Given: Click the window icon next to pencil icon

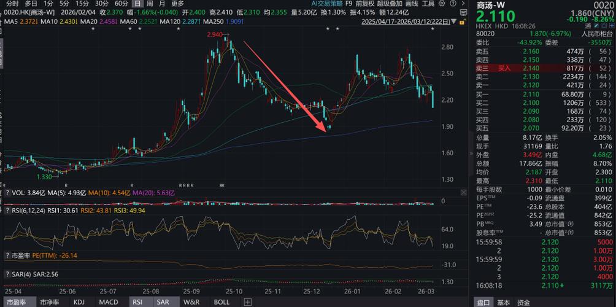Looking at the screenshot, I should tap(604, 26).
